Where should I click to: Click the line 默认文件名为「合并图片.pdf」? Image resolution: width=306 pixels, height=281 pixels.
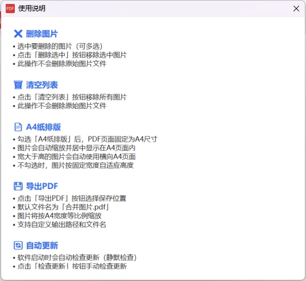[63, 207]
